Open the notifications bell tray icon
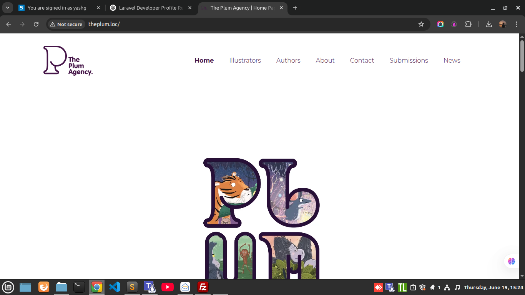Image resolution: width=525 pixels, height=295 pixels. pos(432,287)
